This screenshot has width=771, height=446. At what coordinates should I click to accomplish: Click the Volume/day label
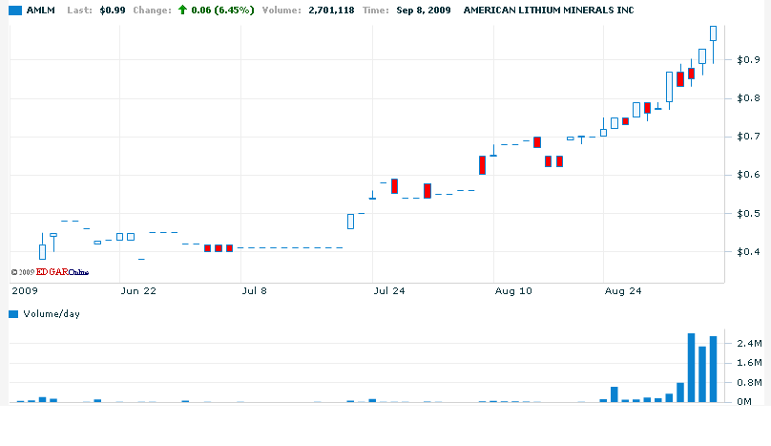pos(52,314)
